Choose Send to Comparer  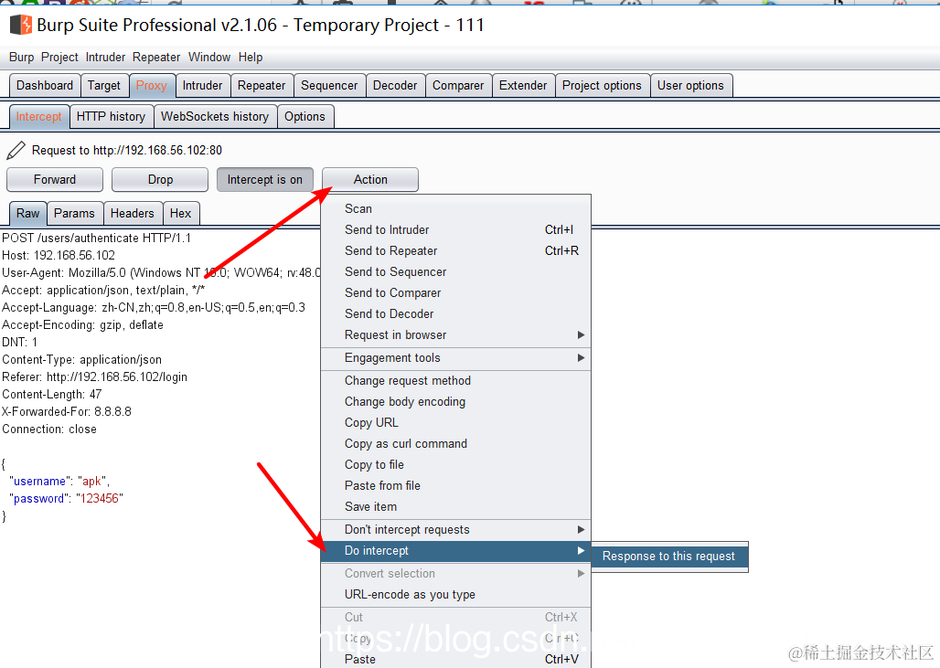click(455, 293)
